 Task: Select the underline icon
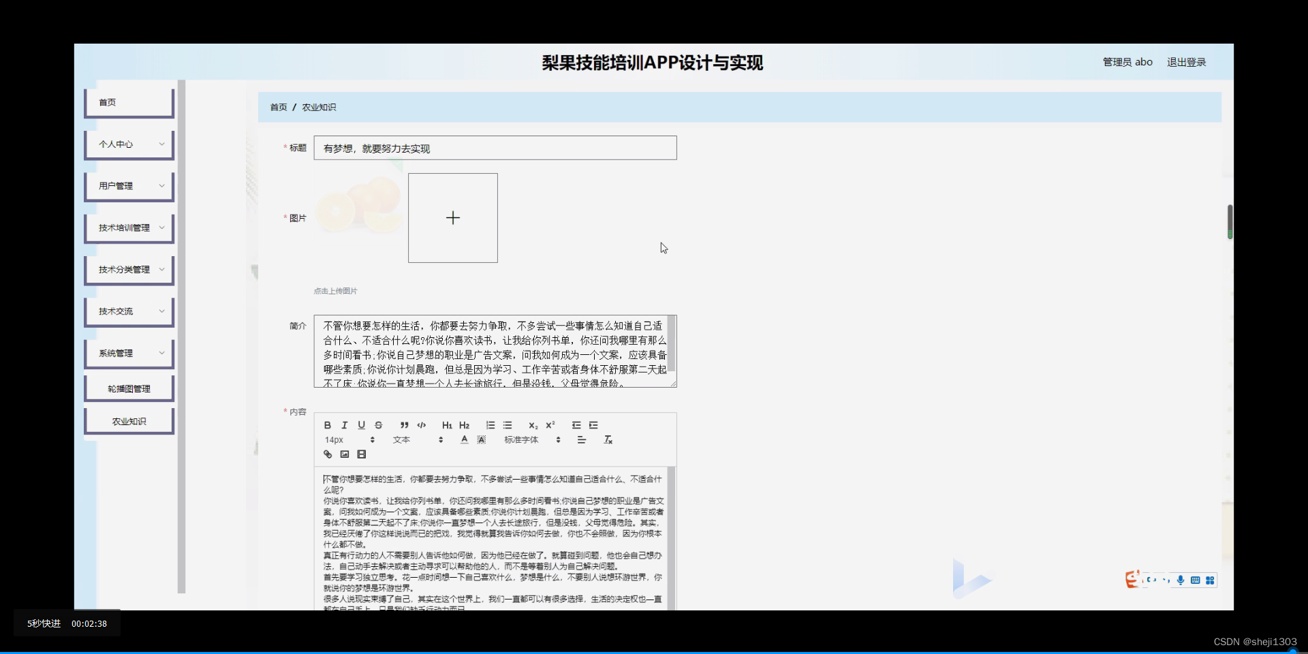[361, 425]
